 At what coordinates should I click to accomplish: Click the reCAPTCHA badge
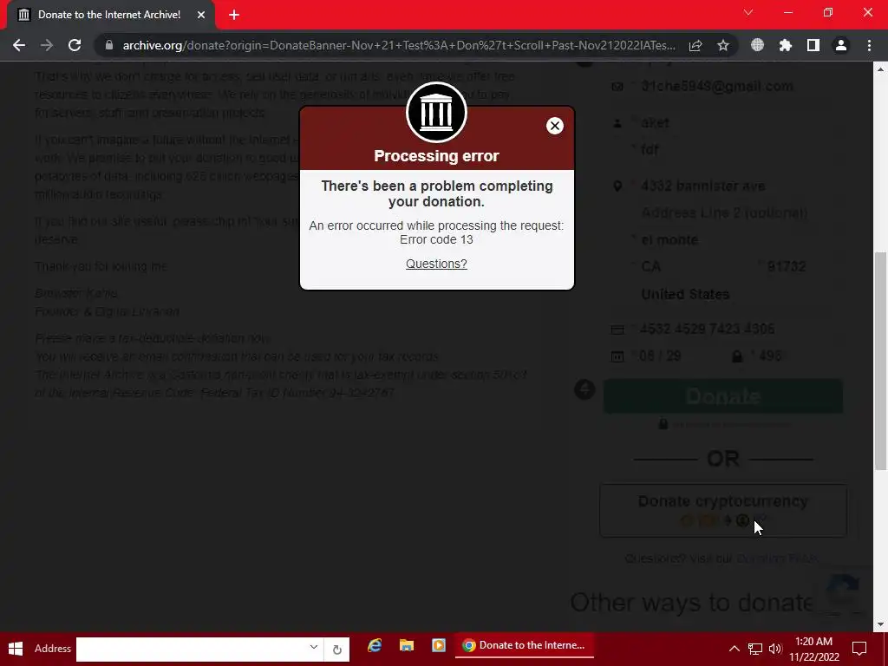coord(843,593)
